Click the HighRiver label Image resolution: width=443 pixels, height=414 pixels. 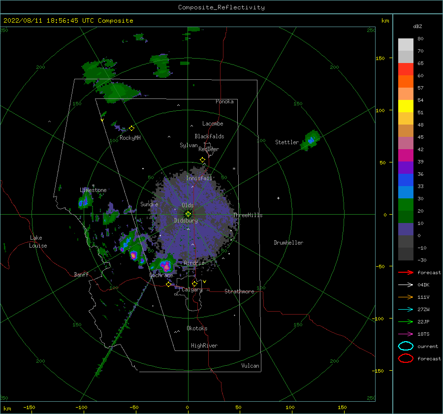coord(204,346)
